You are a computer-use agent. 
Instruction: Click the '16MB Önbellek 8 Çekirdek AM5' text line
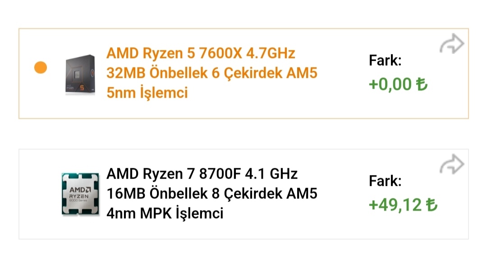click(212, 193)
